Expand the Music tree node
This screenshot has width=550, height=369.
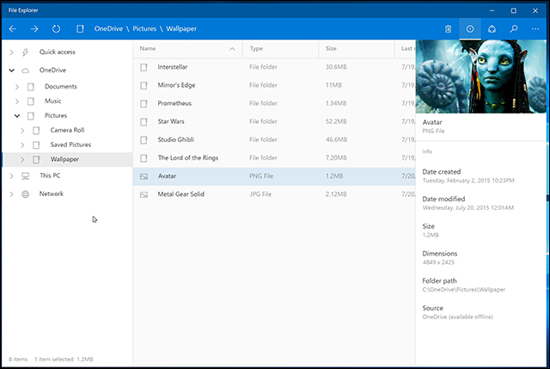click(x=17, y=101)
